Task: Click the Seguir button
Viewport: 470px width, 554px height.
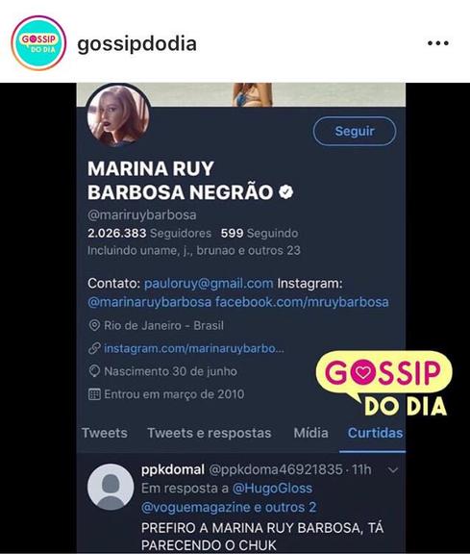Action: tap(355, 131)
